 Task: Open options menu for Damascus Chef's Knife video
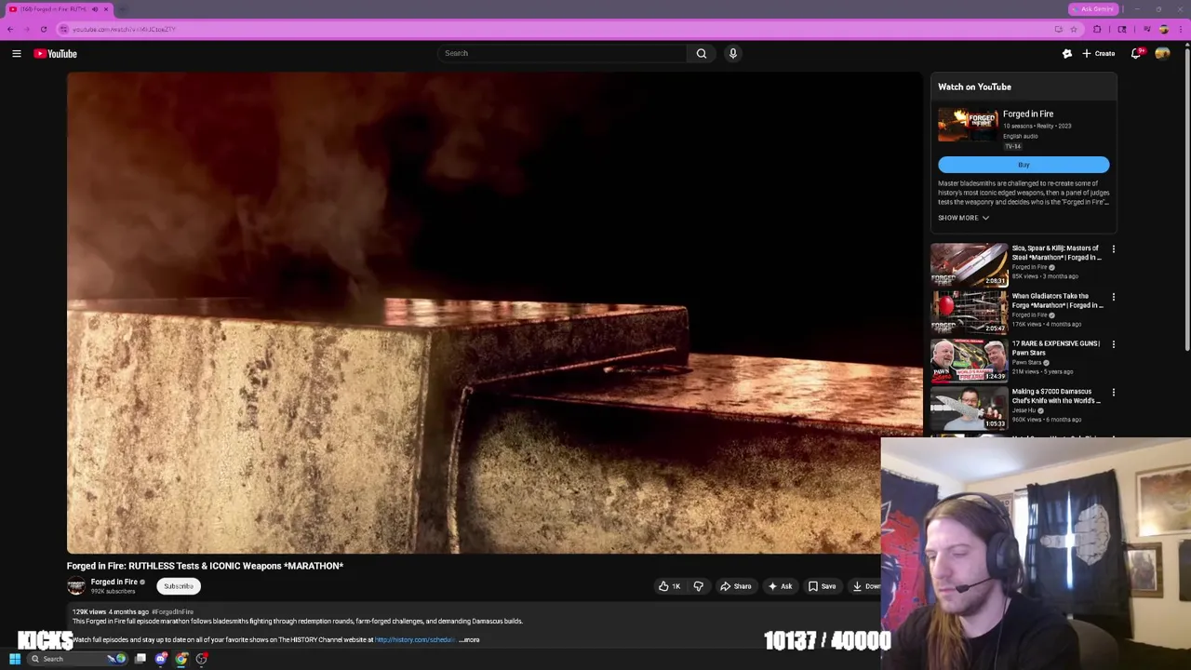1113,393
